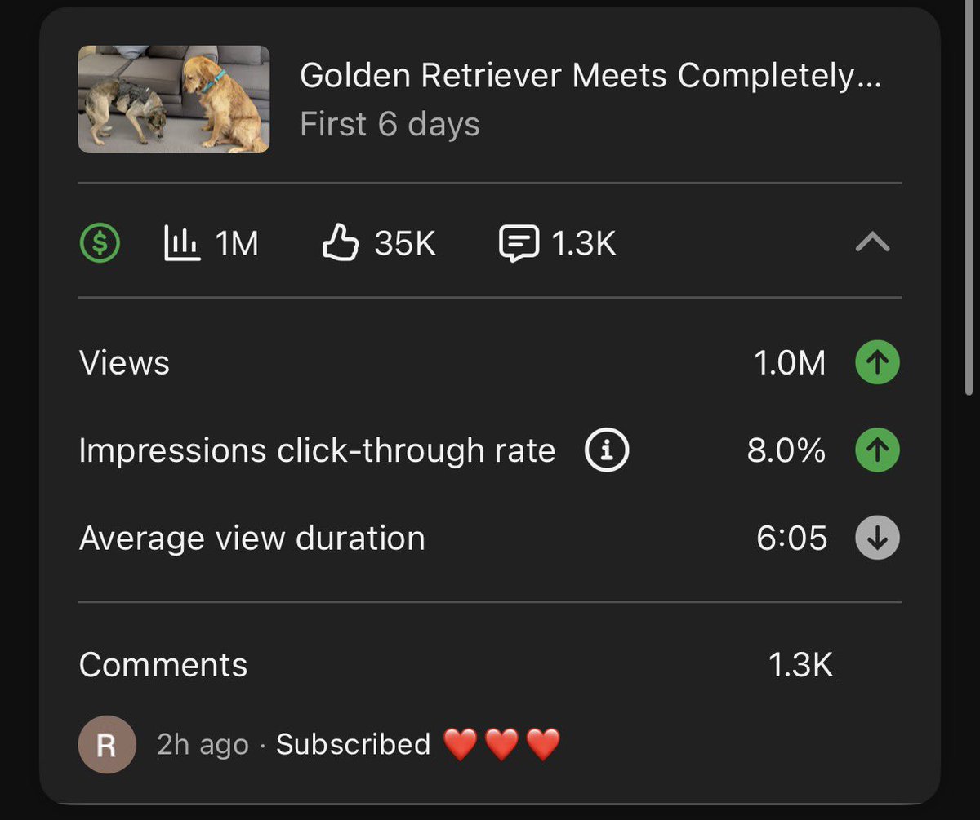Click the '1.0M' views value

point(790,362)
